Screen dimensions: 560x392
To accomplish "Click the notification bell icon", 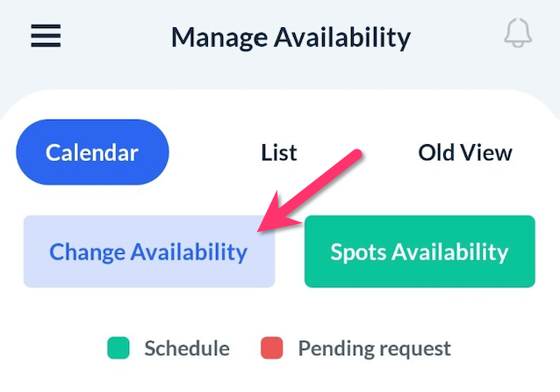I will 518,34.
